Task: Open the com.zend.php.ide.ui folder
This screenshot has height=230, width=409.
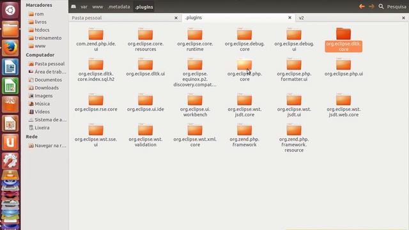Action: (96, 39)
